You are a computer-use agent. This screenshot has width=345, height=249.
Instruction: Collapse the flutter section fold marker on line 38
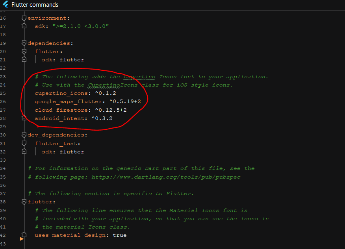coord(24,202)
